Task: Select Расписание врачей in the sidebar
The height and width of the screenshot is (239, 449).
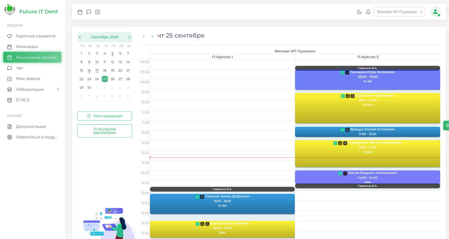Action: 32,57
